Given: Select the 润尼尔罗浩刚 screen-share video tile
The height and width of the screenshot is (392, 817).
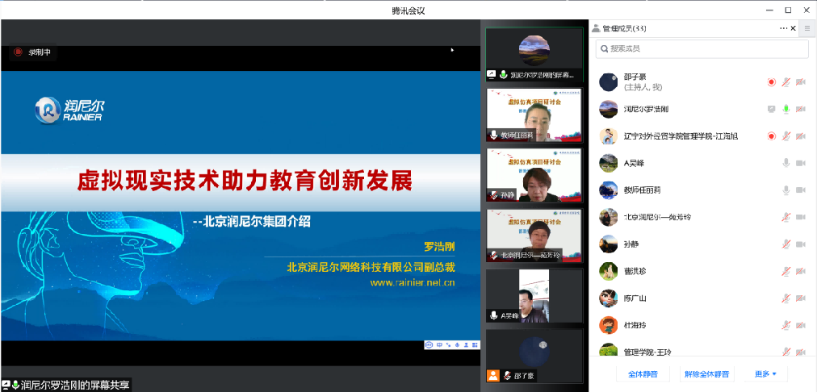Looking at the screenshot, I should click(534, 54).
